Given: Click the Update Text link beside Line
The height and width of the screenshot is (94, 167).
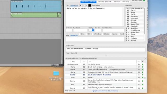Looking at the screenshot, I should (x=74, y=6).
